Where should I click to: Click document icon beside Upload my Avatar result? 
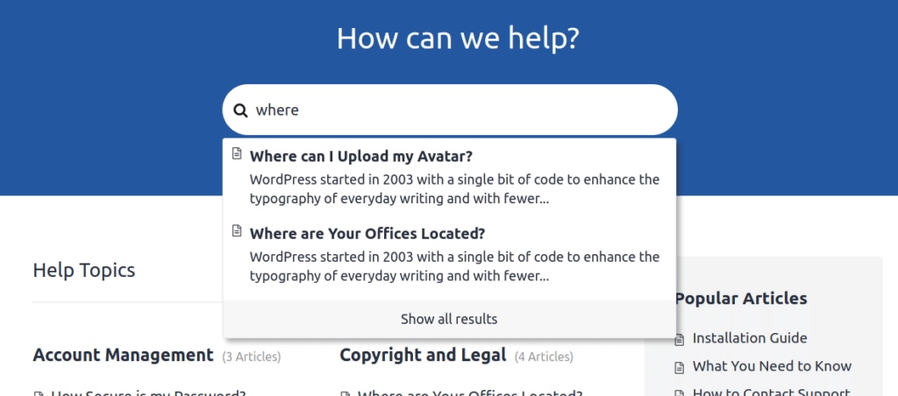click(237, 154)
